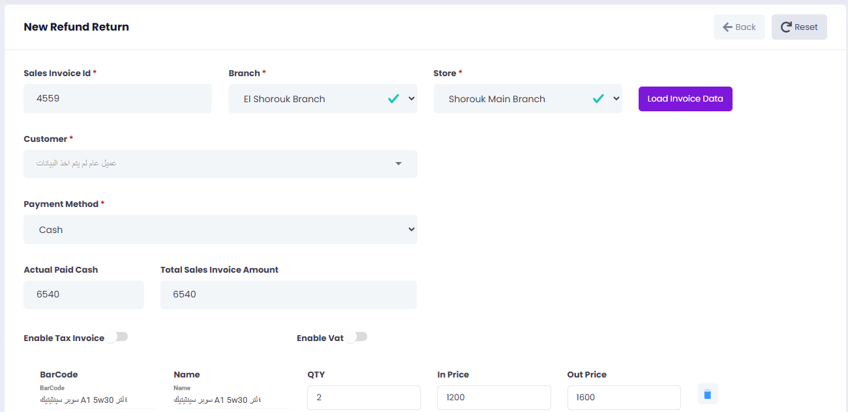Viewport: 848px width, 412px height.
Task: Open the Branch dropdown
Action: point(313,99)
